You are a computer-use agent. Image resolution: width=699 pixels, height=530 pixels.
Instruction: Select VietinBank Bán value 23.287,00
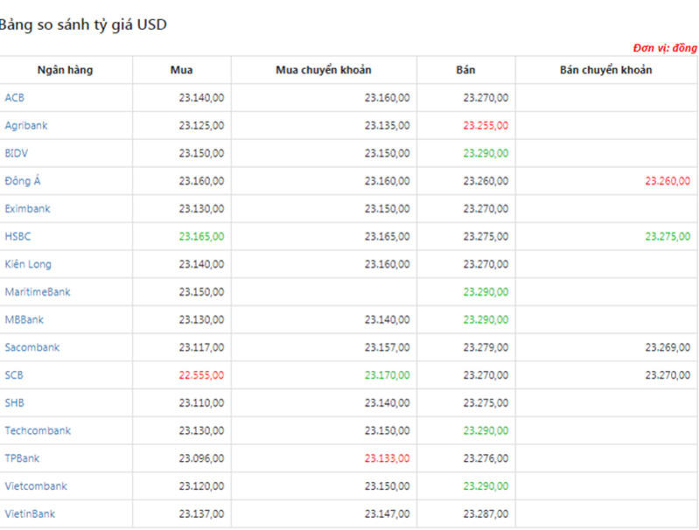486,513
